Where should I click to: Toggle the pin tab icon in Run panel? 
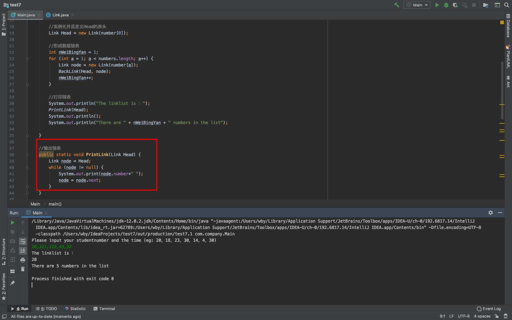(12, 283)
